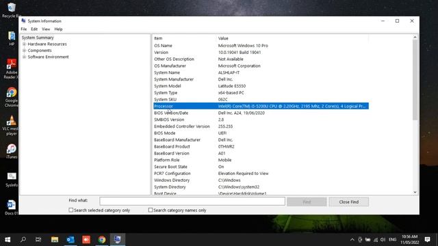Select the Secure Boot State row
The image size is (438, 246).
pyautogui.click(x=261, y=167)
